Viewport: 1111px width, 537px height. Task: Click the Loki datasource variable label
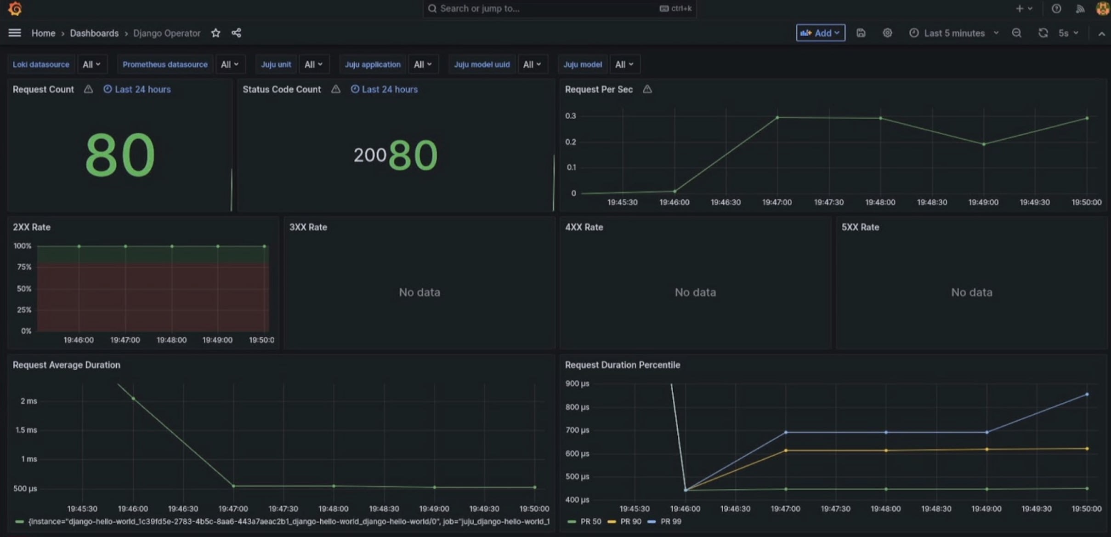tap(41, 64)
